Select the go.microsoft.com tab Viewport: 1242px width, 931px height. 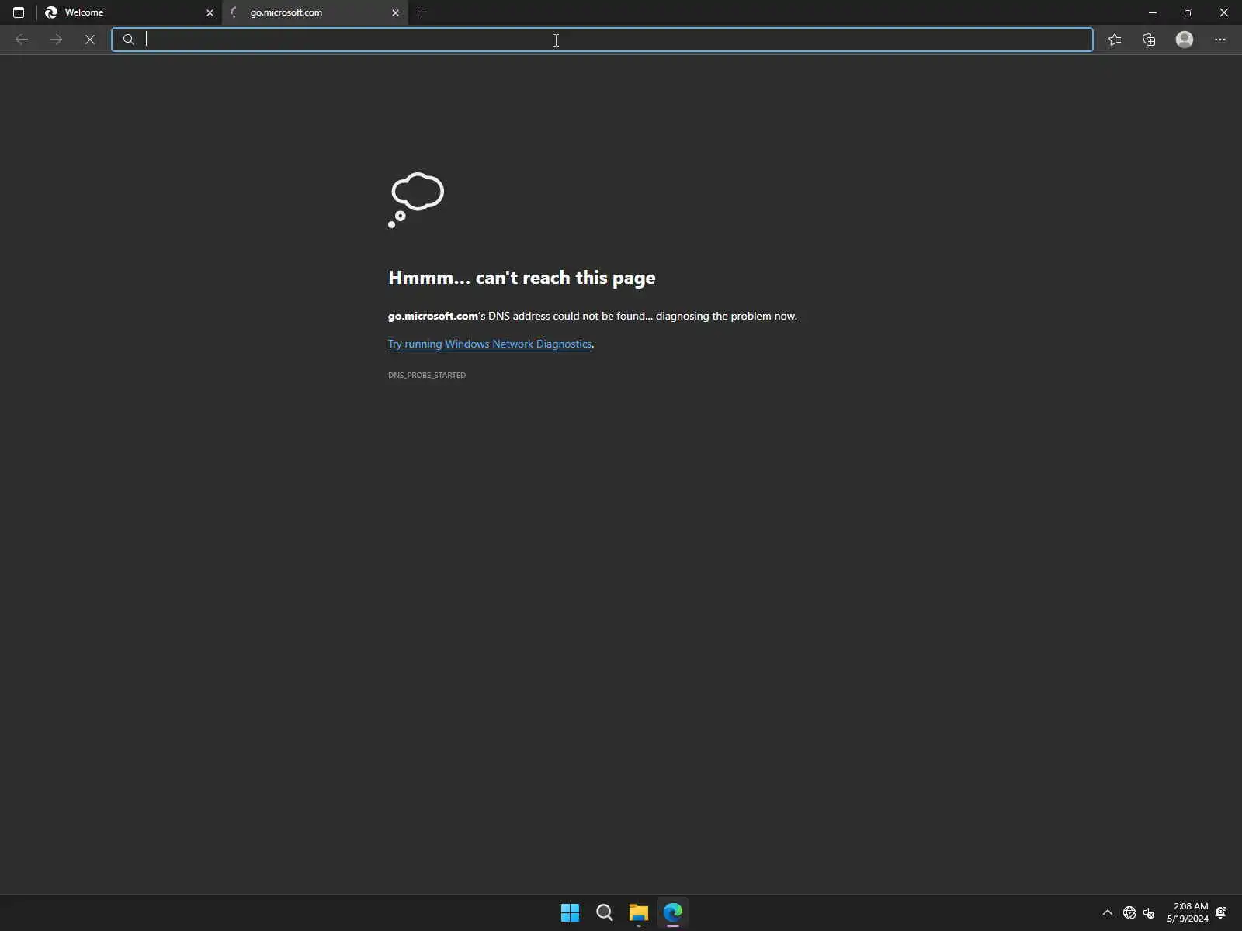tap(315, 12)
